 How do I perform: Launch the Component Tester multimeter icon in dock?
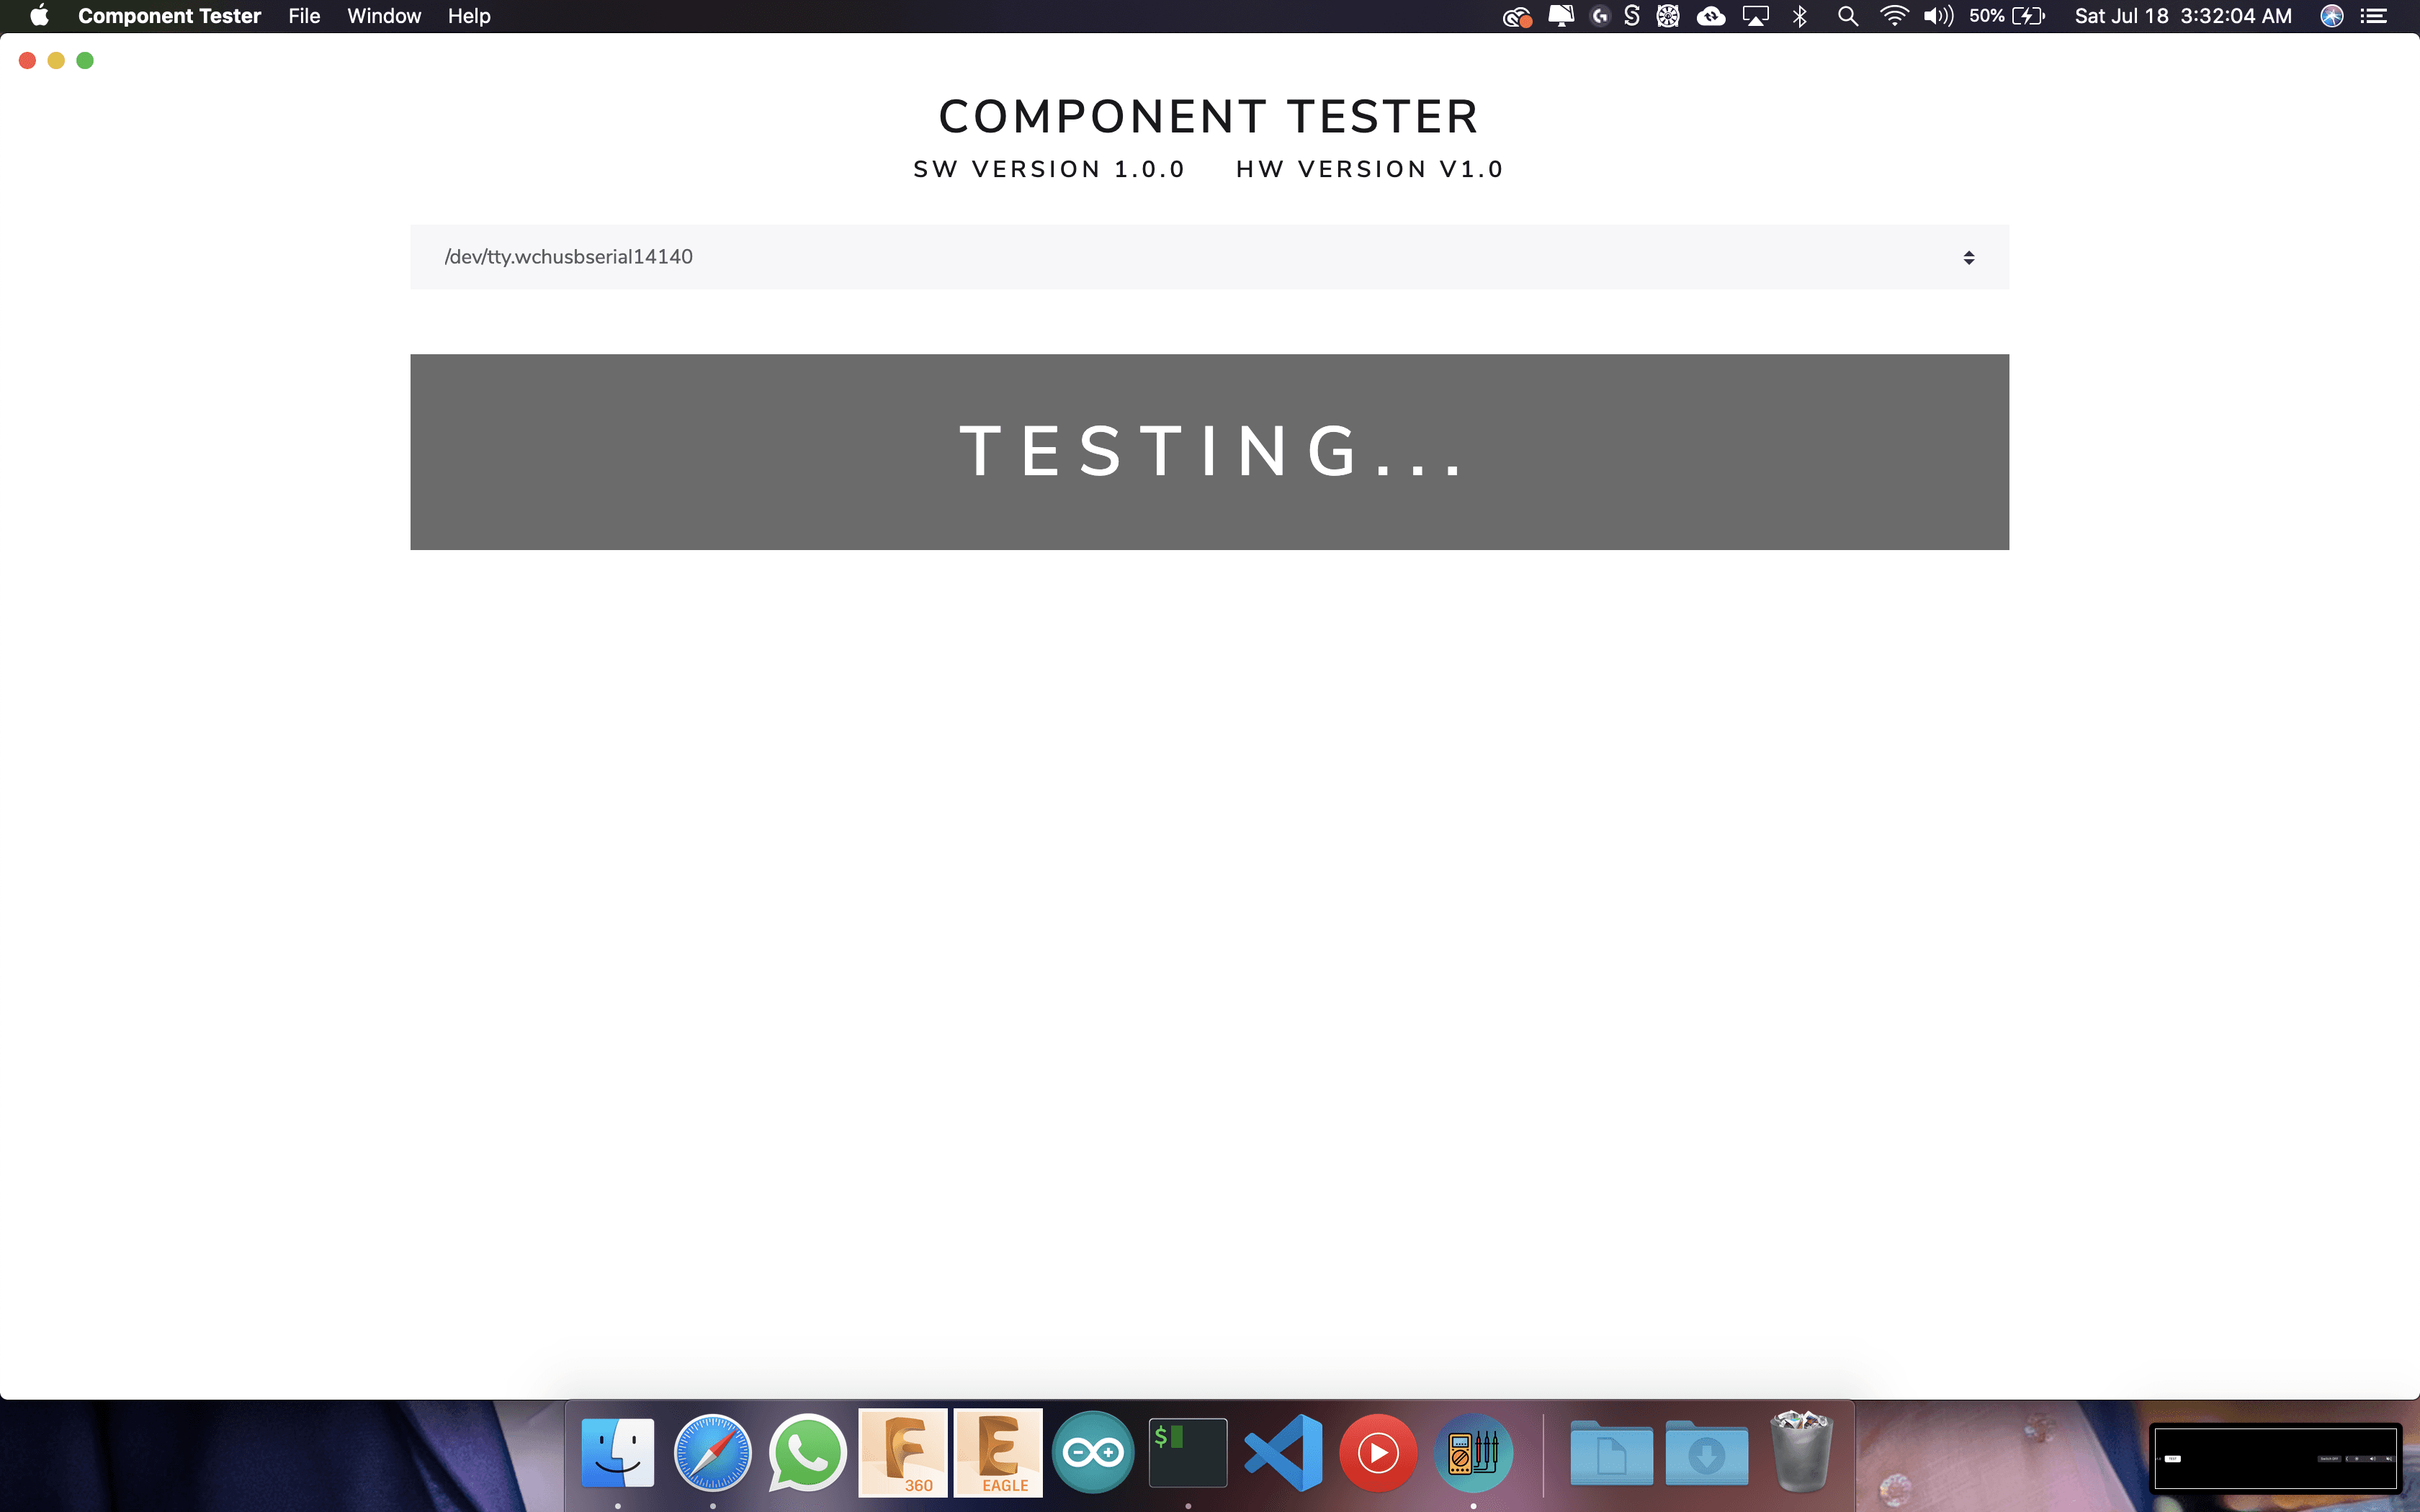pos(1474,1451)
